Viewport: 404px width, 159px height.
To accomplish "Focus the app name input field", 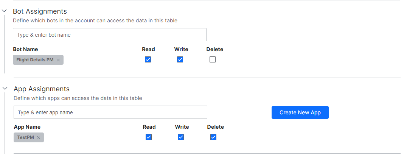I will pos(110,112).
